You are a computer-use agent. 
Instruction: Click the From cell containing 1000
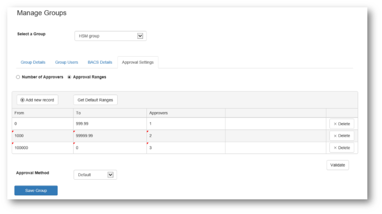pyautogui.click(x=43, y=135)
